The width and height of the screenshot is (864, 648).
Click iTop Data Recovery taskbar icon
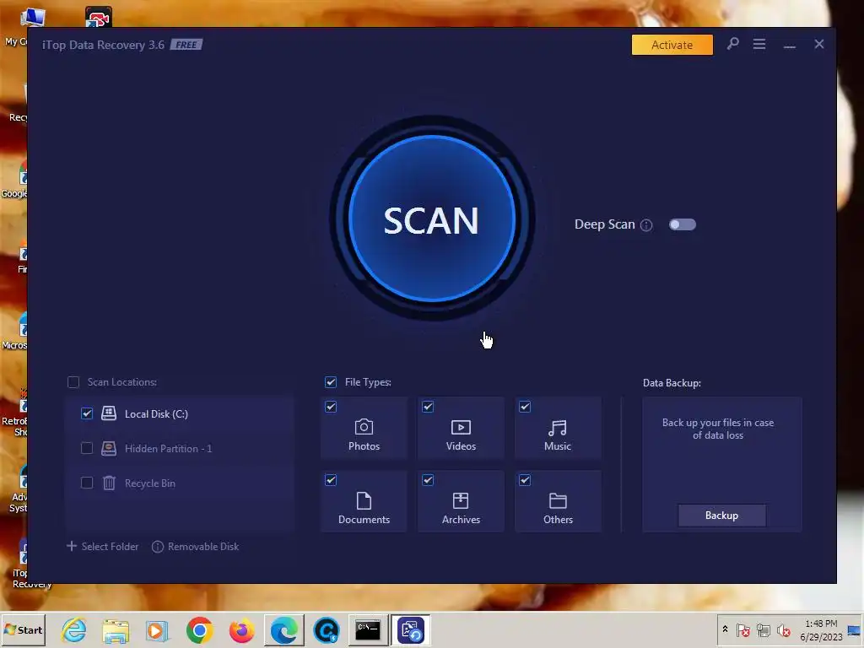click(x=411, y=629)
